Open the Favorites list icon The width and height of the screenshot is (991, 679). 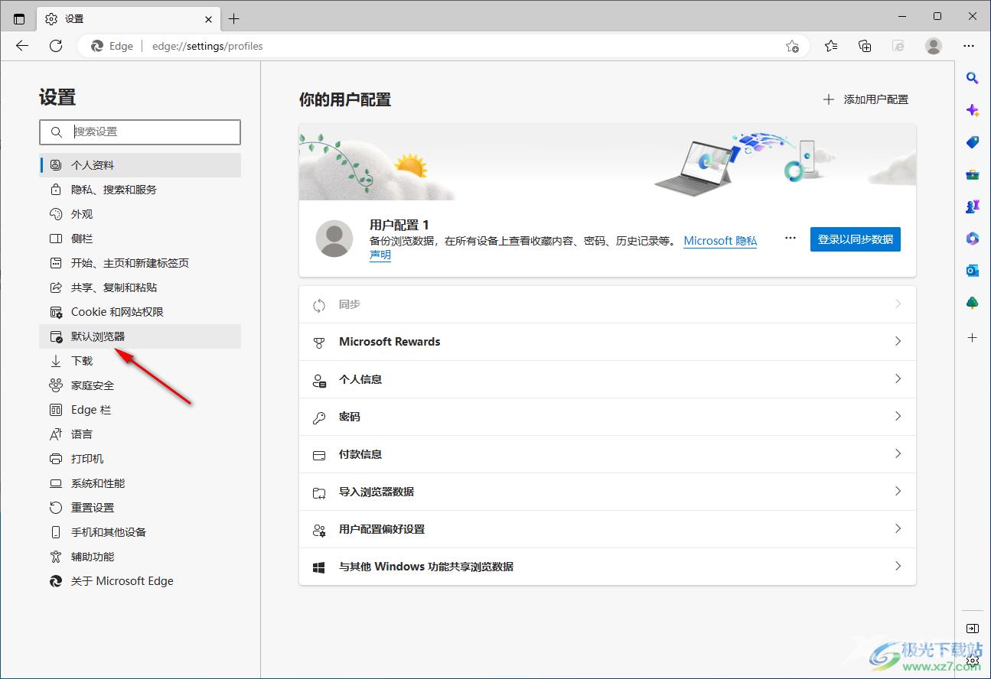click(831, 46)
